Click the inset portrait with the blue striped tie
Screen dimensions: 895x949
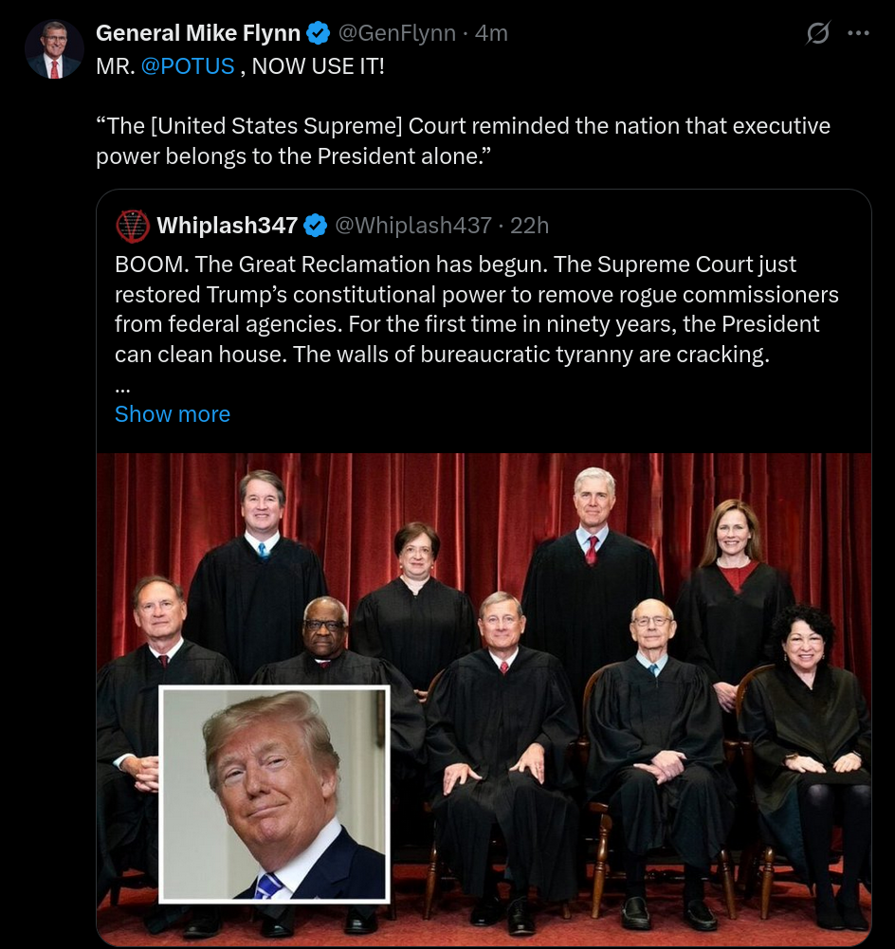[274, 794]
